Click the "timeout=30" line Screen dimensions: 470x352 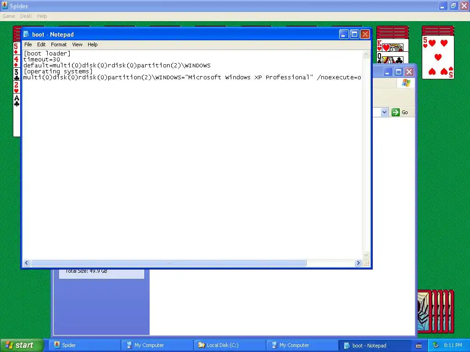pos(42,60)
